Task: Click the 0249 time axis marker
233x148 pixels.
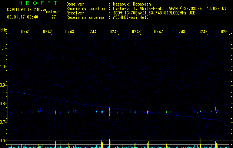Action: point(203,32)
